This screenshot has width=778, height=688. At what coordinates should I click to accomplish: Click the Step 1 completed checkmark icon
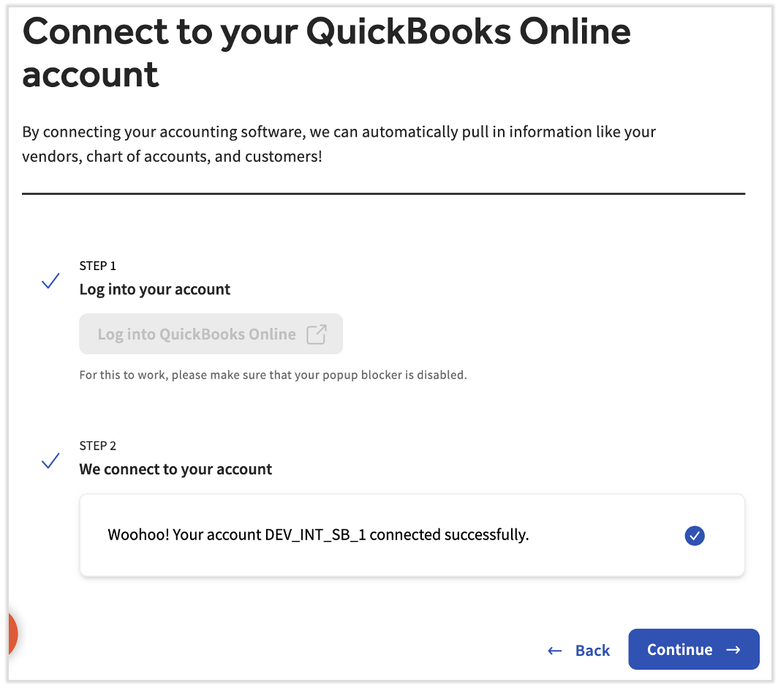point(50,280)
